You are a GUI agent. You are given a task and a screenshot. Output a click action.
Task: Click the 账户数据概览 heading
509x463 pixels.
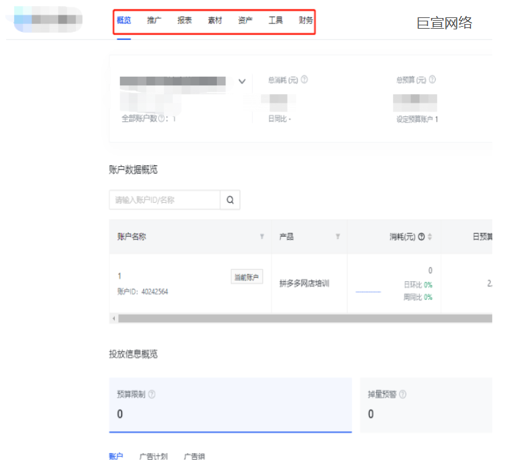coord(133,169)
